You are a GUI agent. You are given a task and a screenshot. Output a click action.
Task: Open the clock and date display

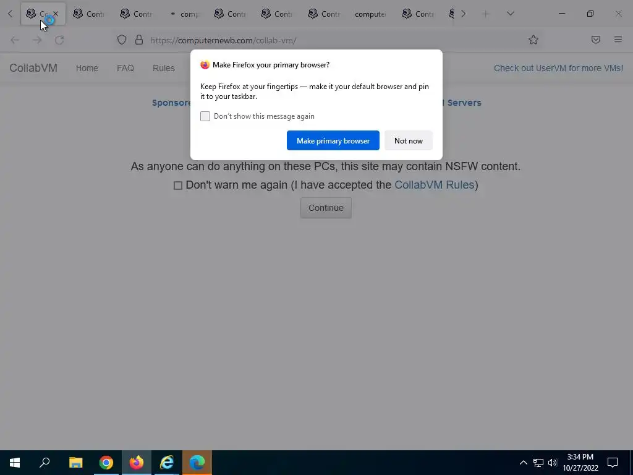coord(580,463)
